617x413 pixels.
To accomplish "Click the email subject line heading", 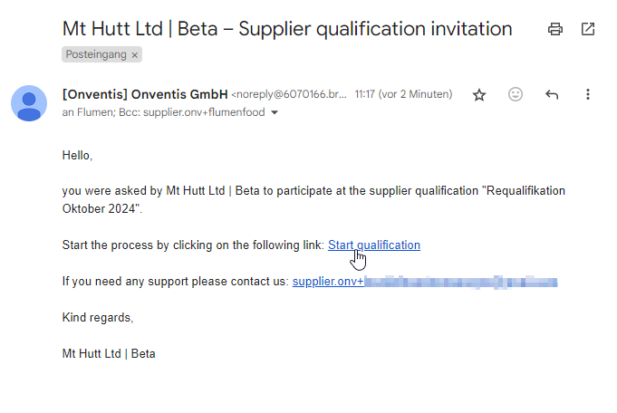I will pos(286,29).
